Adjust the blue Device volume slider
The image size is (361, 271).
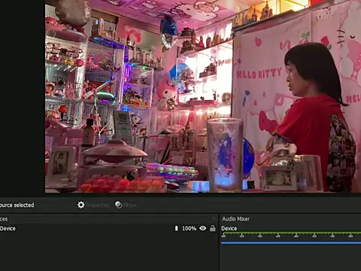pos(291,242)
